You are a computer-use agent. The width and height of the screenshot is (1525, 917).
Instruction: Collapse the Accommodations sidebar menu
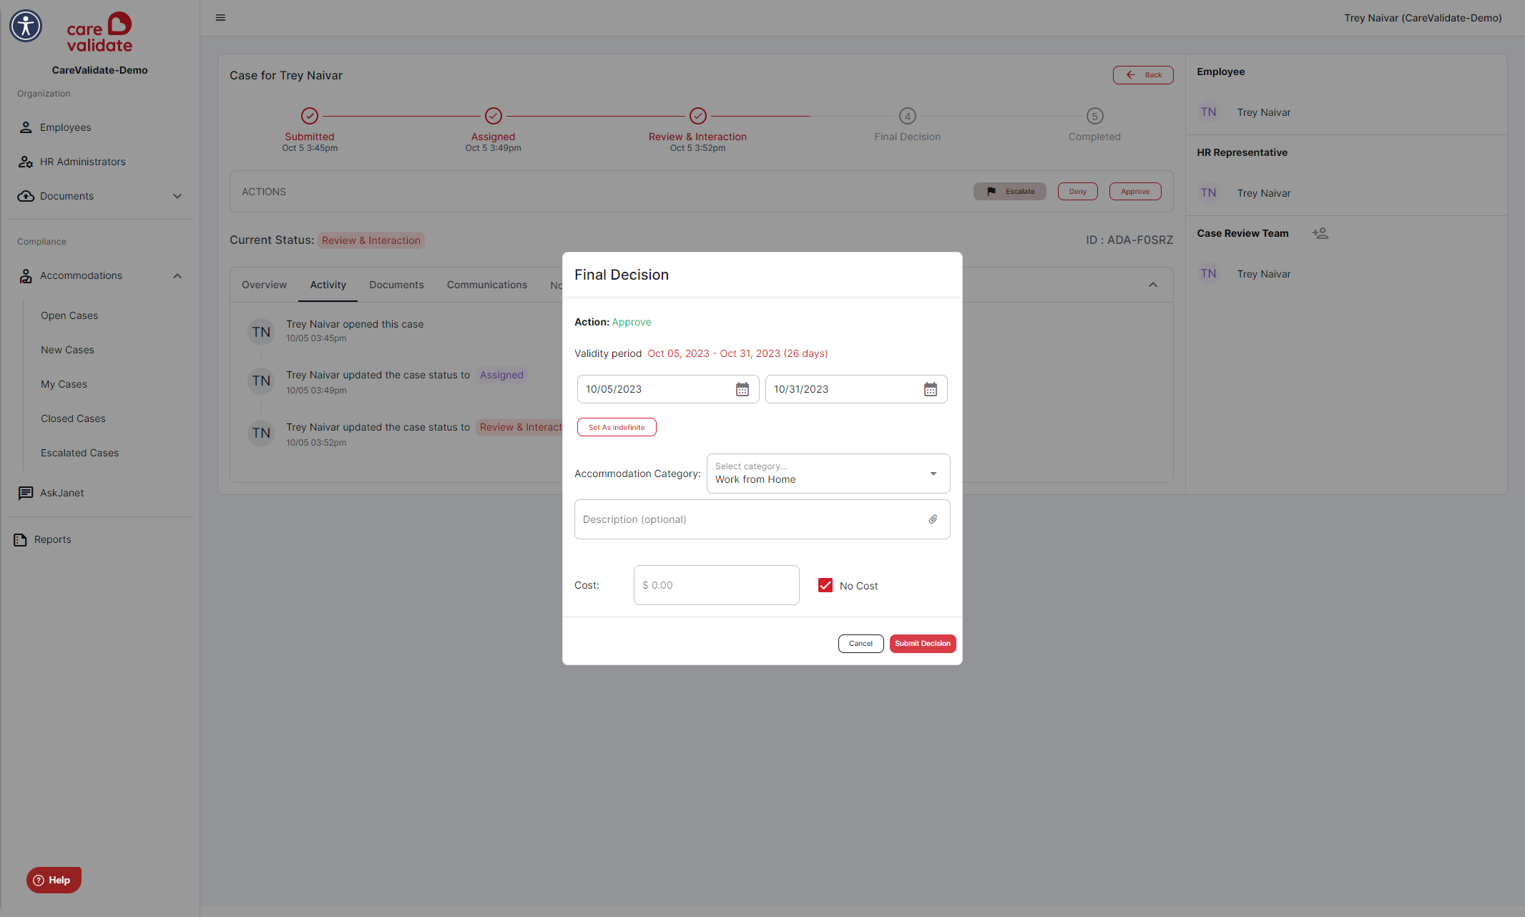click(177, 275)
